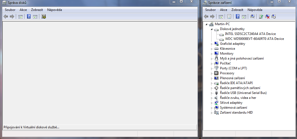Select the Diskové jednotky label
The width and height of the screenshot is (297, 139).
pyautogui.click(x=232, y=29)
